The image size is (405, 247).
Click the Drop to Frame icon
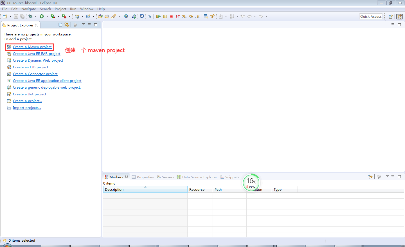pos(206,16)
